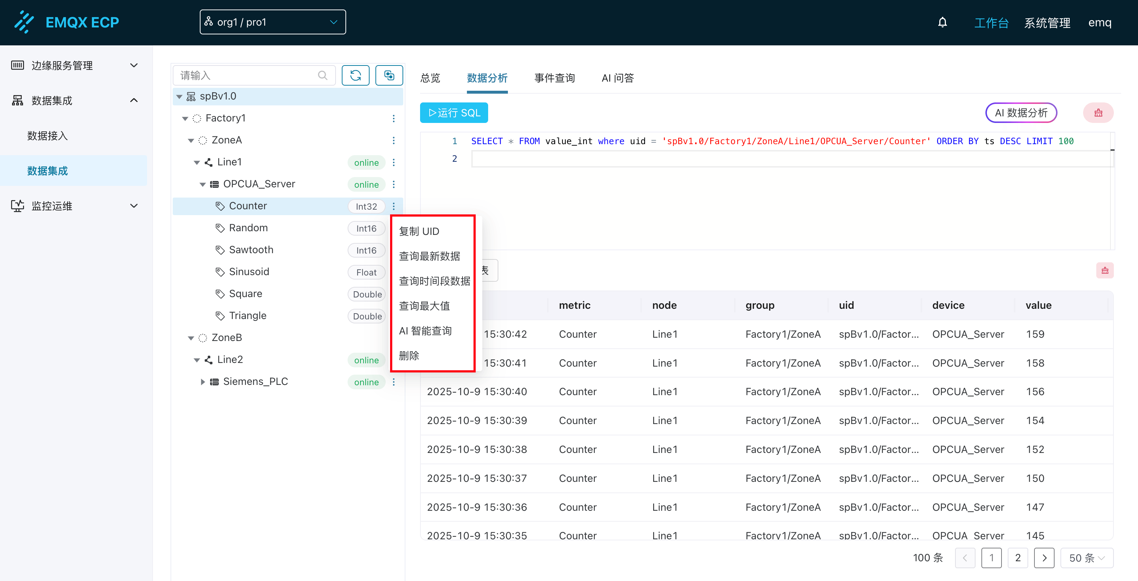Open the three-dot menu for Line1
Viewport: 1138px width, 581px height.
[x=394, y=162]
